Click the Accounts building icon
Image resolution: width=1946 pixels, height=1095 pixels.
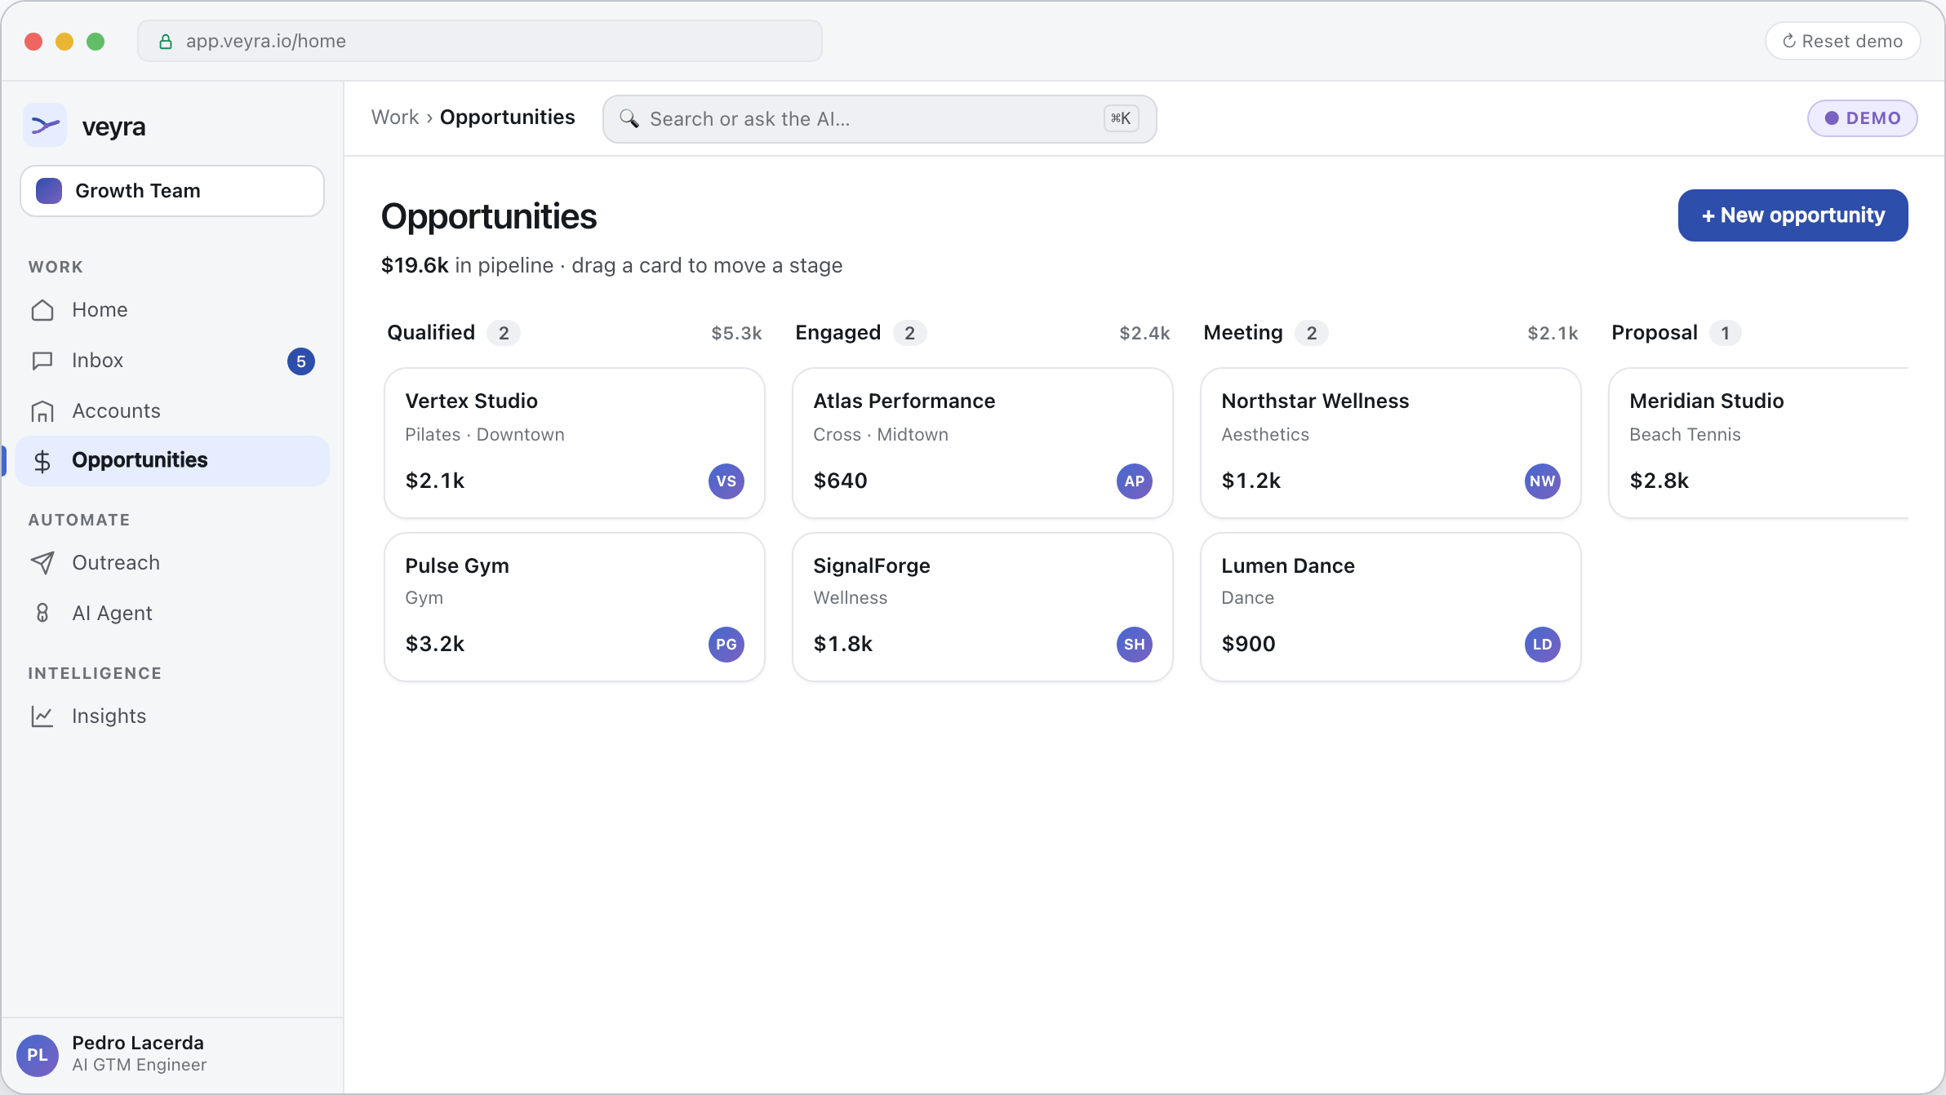[42, 411]
